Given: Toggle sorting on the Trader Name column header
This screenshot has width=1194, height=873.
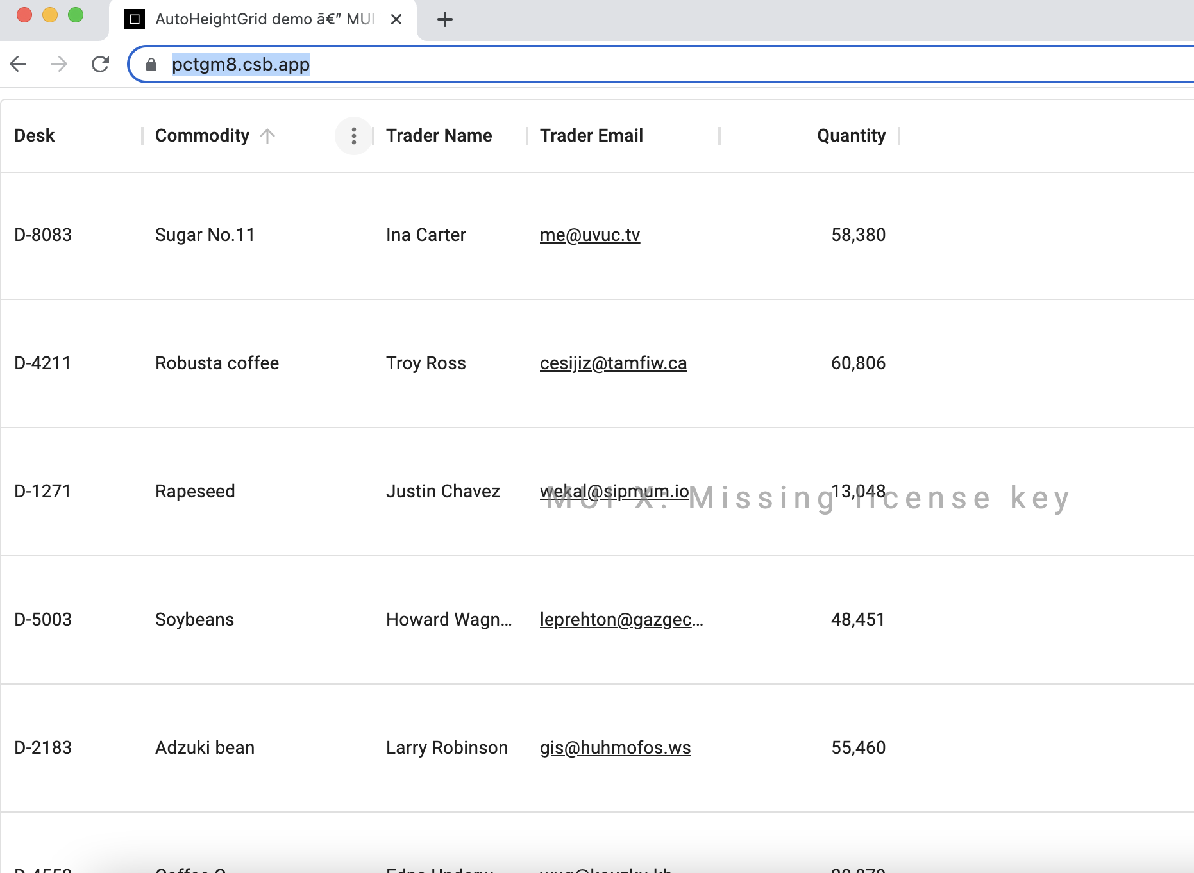Looking at the screenshot, I should pyautogui.click(x=439, y=135).
